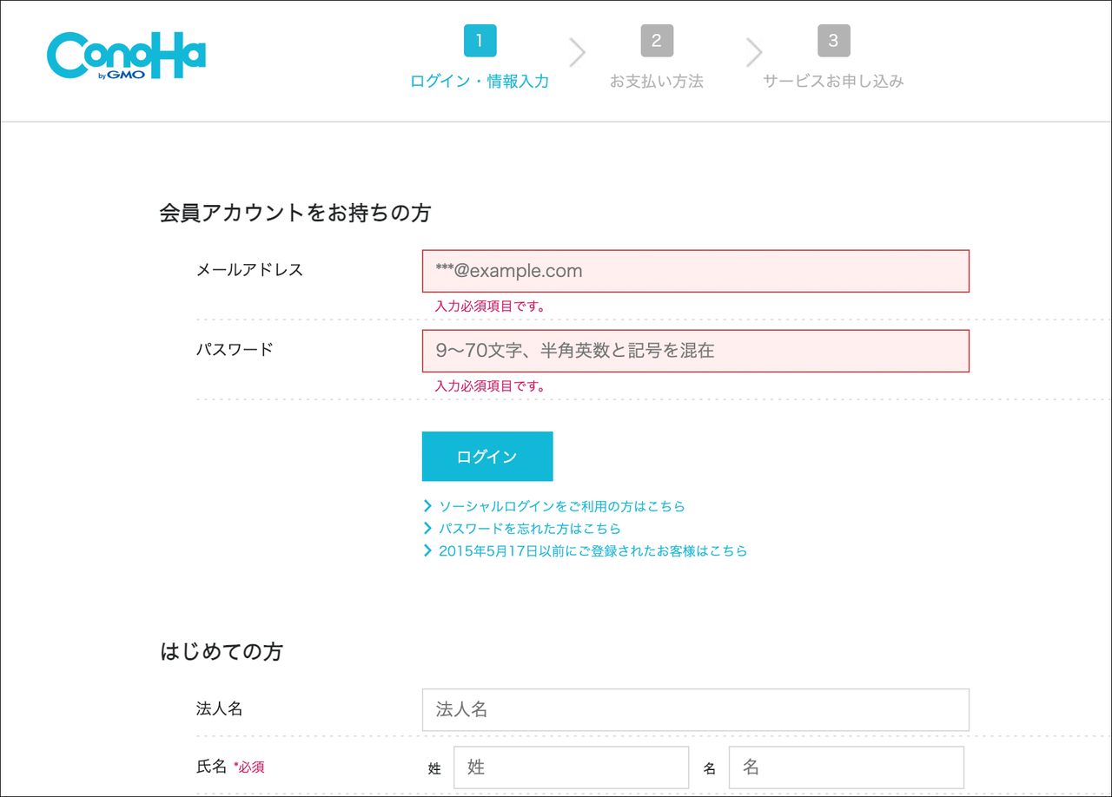Focus the 法人名 input field
Screen dimensions: 1112x797
(696, 710)
